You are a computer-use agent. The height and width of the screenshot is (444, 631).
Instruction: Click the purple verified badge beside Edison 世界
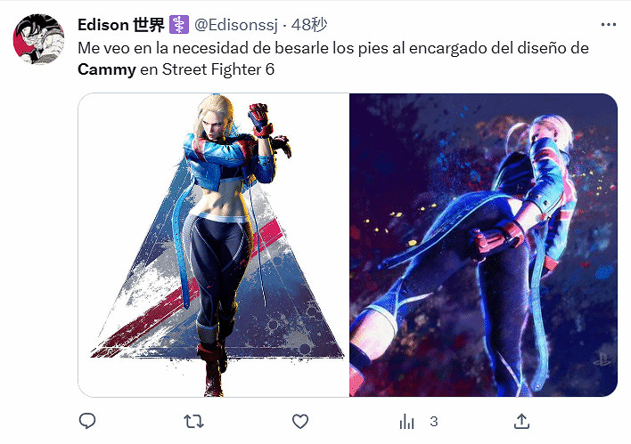(179, 25)
